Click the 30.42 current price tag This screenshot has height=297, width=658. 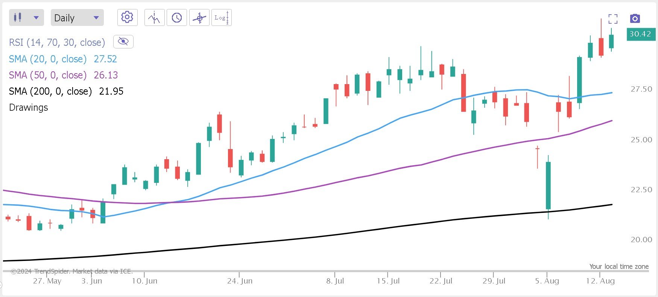pos(640,34)
